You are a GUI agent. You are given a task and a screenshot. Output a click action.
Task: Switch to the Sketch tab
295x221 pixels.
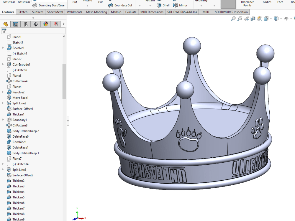23,12
